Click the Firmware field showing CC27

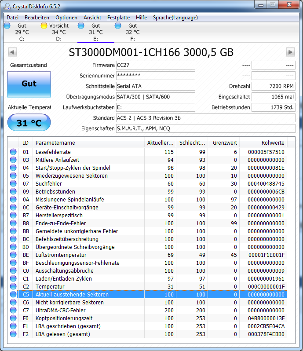point(156,65)
